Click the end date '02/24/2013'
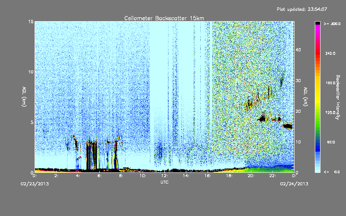 pos(294,184)
